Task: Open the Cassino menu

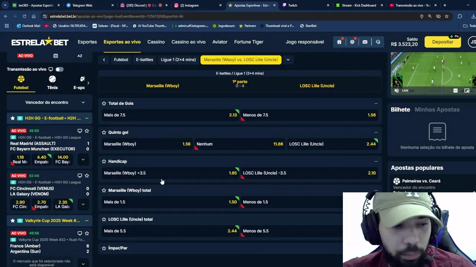Action: pos(156,42)
